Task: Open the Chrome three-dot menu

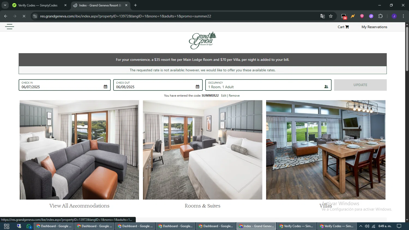Action: point(403,16)
